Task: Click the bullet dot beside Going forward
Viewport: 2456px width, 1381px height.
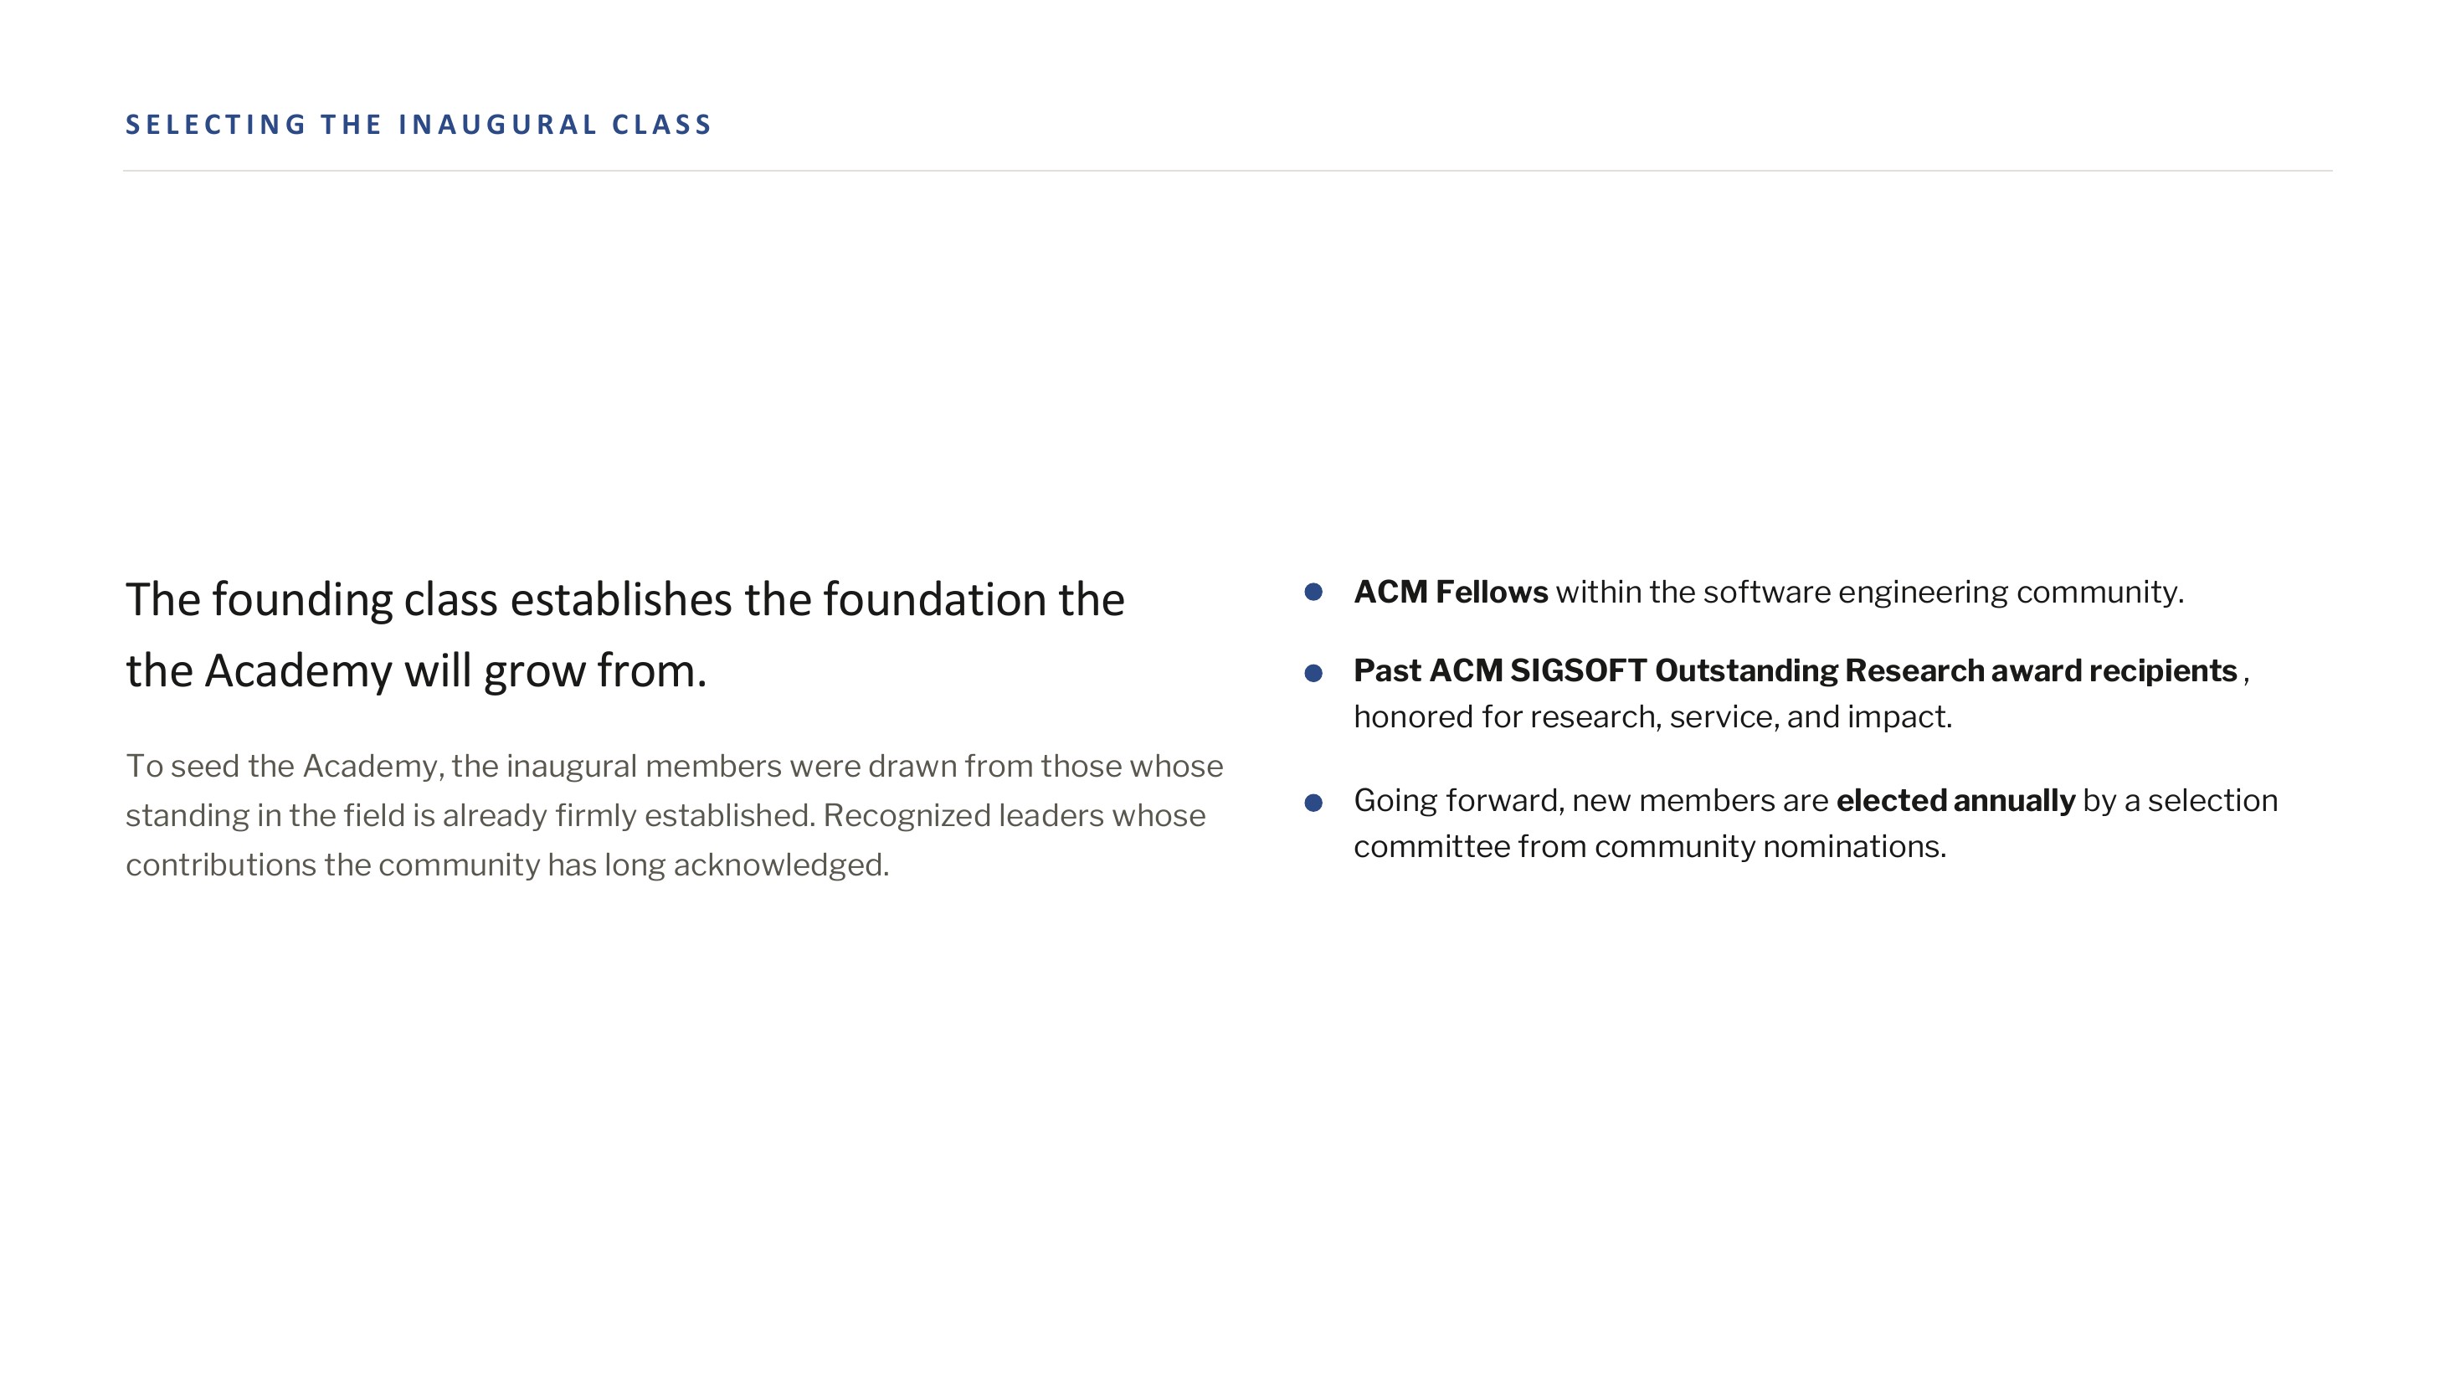Action: [x=1313, y=803]
